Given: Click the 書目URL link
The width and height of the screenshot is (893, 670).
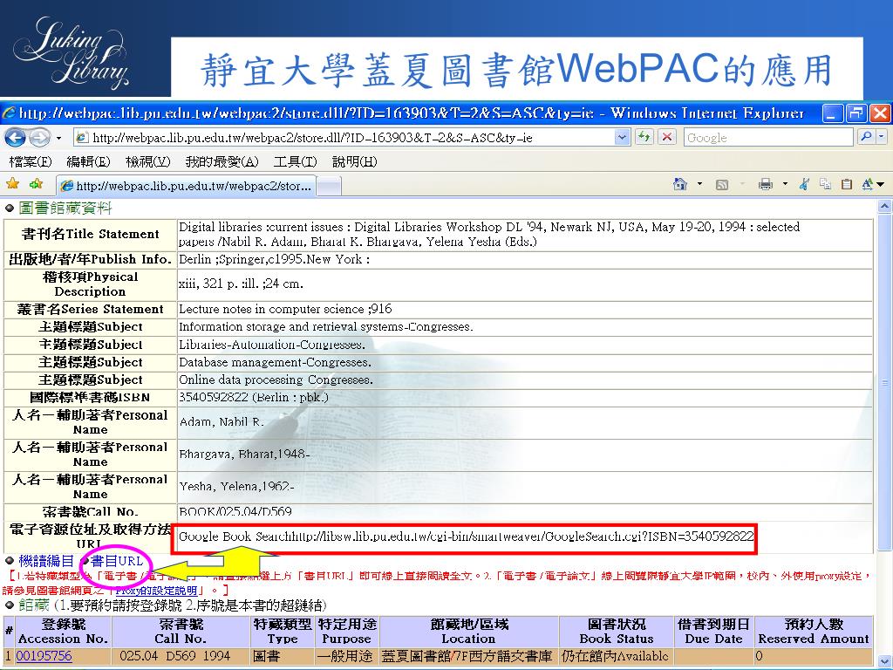Looking at the screenshot, I should pos(117,561).
